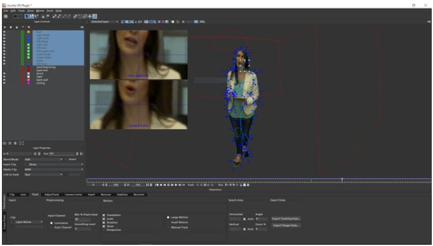Viewport: 433px width, 246px height.
Task: Select the arrow pointer tool in toolbar
Action: click(x=26, y=16)
